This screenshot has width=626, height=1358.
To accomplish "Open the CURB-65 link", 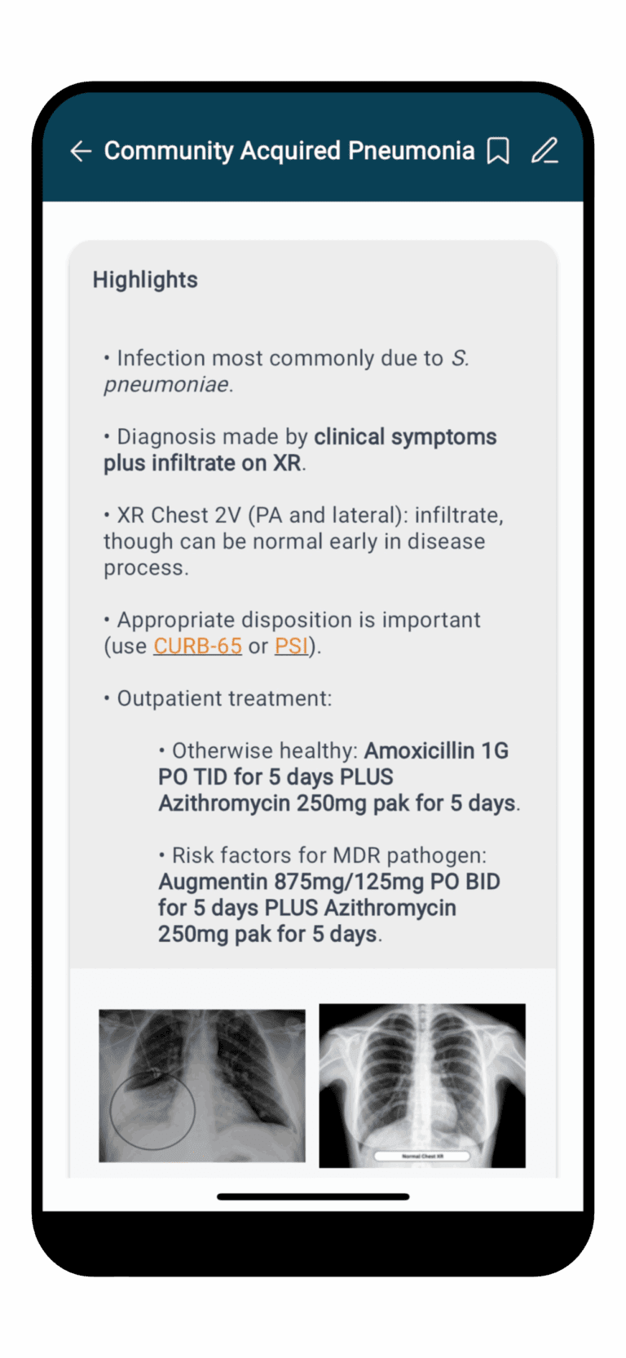I will pos(197,646).
